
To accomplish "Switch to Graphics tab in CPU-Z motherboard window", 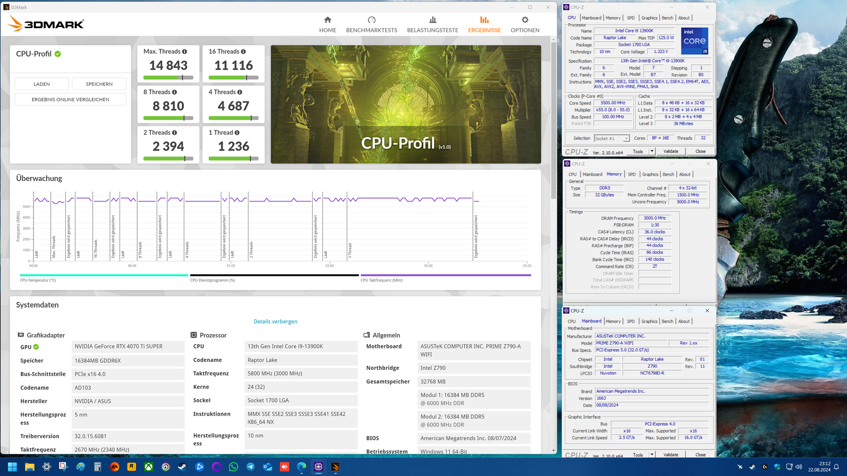I will coord(649,321).
